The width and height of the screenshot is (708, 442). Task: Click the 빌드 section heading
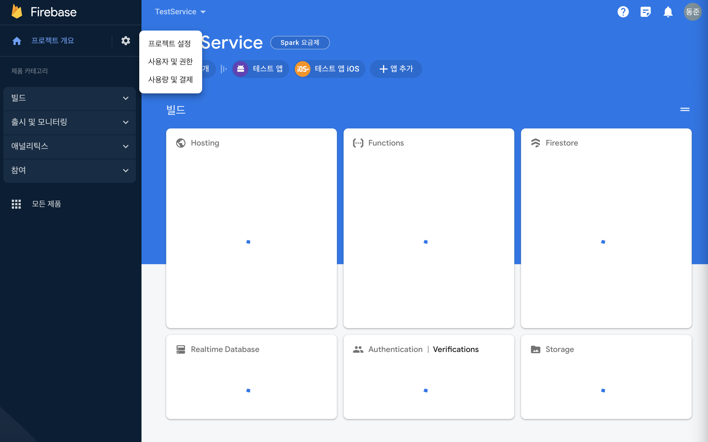pos(176,110)
